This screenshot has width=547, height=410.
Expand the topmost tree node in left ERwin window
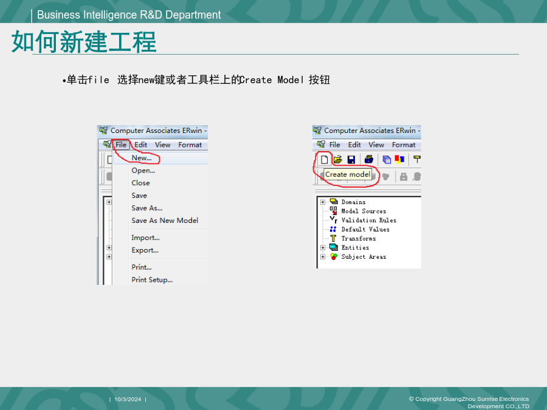tap(109, 202)
